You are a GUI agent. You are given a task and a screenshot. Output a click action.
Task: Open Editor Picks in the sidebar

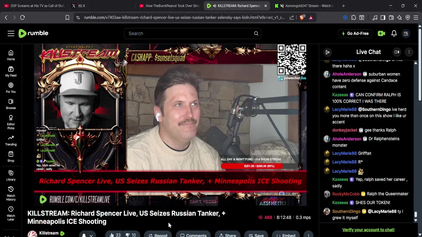(x=11, y=122)
